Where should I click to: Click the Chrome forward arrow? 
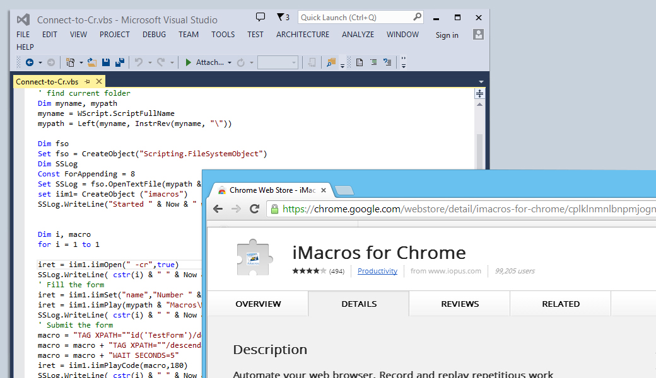tap(237, 209)
